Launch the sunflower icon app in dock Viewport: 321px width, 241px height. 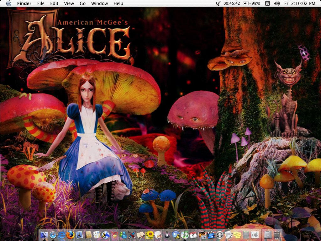point(150,235)
